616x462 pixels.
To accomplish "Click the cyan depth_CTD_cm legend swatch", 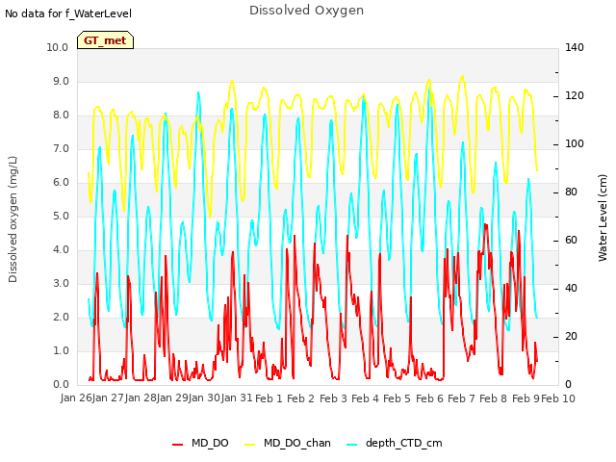I will pyautogui.click(x=352, y=445).
